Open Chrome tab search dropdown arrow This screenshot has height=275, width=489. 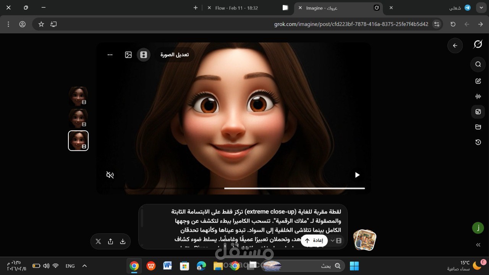click(x=481, y=8)
